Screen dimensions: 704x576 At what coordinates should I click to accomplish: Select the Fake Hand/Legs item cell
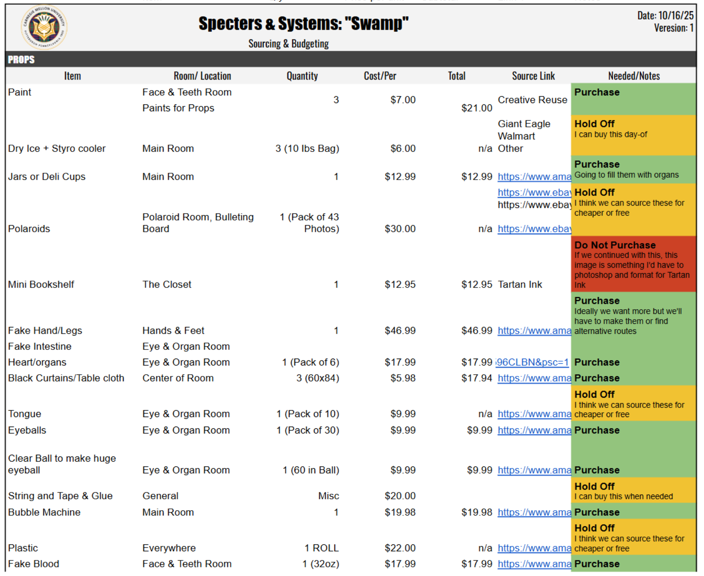(45, 331)
